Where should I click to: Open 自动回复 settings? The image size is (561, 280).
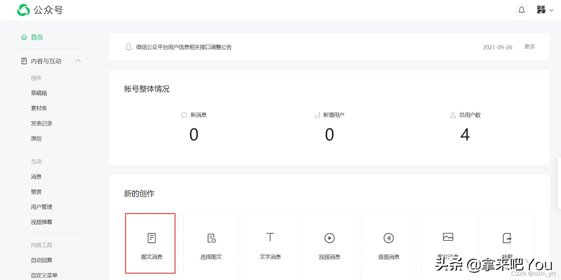(x=41, y=260)
